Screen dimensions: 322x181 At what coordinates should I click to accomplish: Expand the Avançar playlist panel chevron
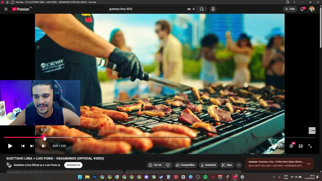pyautogui.click(x=309, y=164)
